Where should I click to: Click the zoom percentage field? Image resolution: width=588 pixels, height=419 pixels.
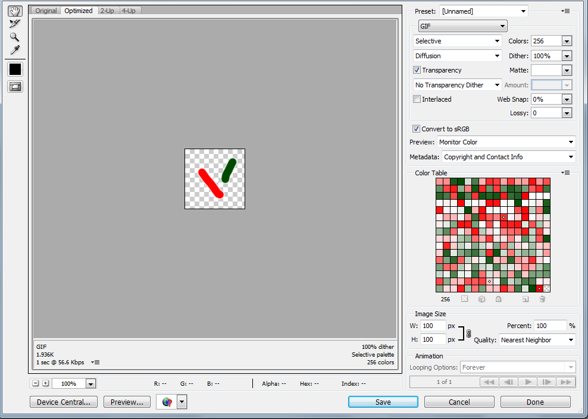pos(69,383)
